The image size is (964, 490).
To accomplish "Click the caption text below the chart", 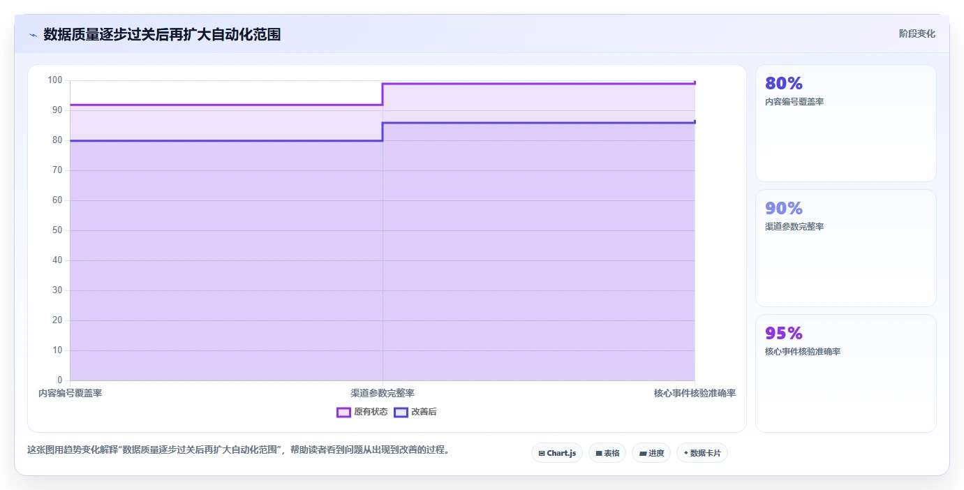I will 238,450.
